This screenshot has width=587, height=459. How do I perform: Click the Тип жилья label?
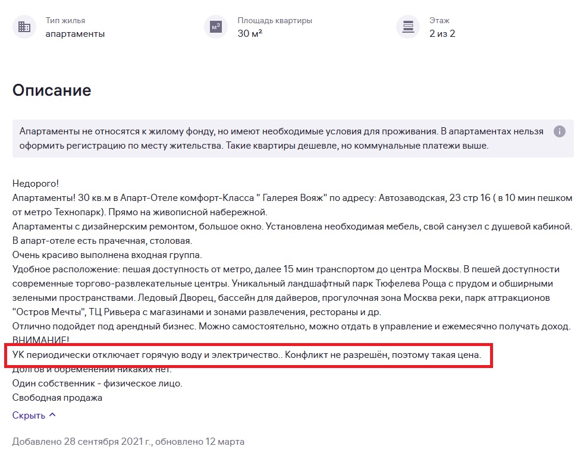[65, 21]
